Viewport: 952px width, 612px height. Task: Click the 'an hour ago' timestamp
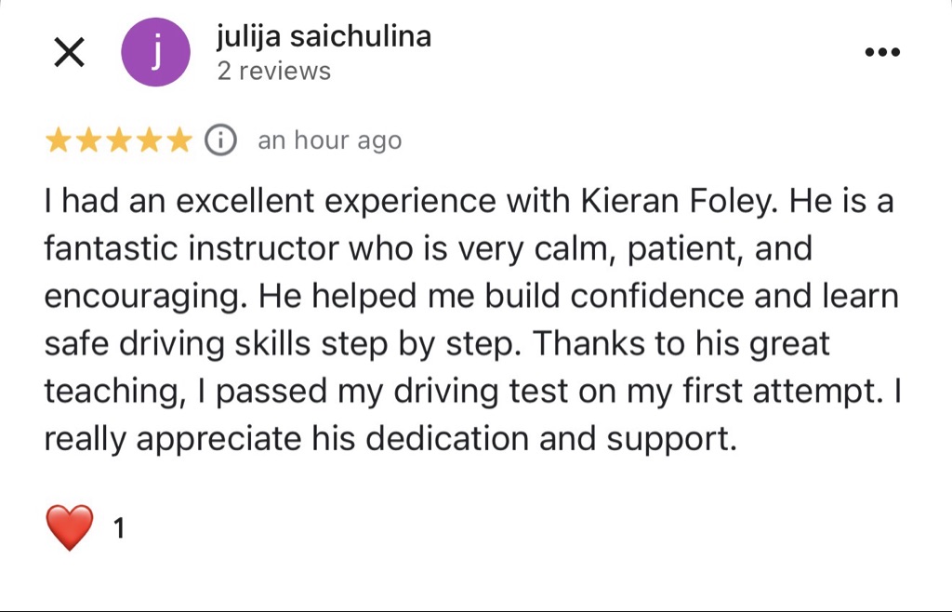(329, 140)
